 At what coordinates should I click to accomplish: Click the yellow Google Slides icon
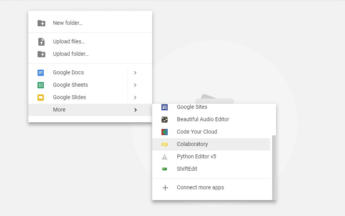click(x=41, y=97)
